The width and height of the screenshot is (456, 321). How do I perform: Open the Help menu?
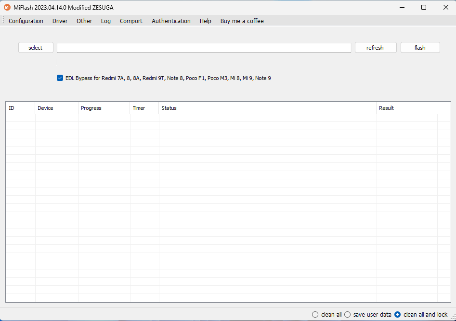click(205, 21)
